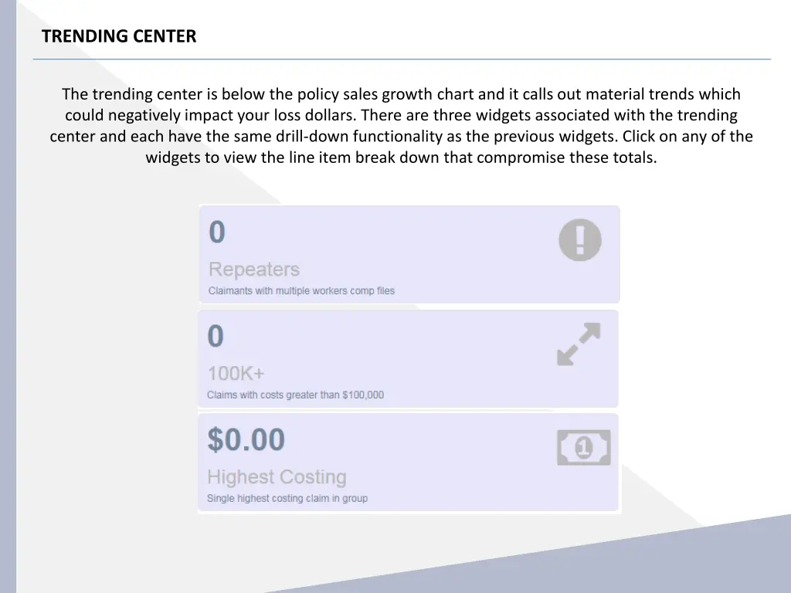
Task: Click the TRENDING CENTER heading
Action: click(119, 36)
